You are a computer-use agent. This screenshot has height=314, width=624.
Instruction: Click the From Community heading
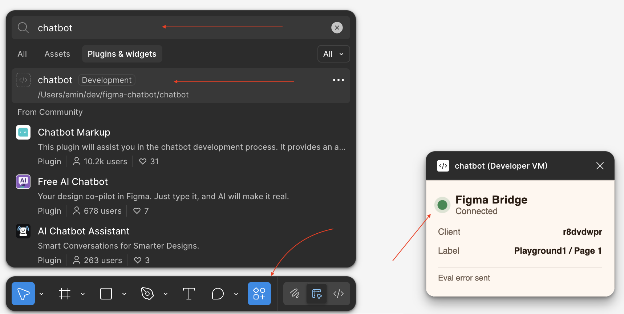point(50,112)
